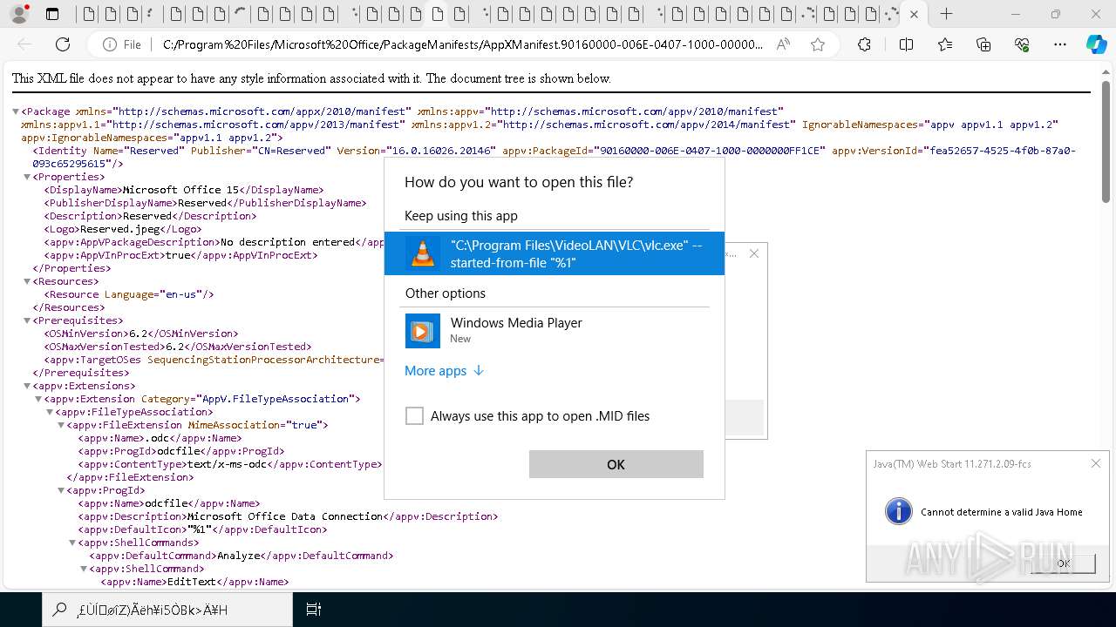Viewport: 1116px width, 627px height.
Task: Close the small dialog behind open-with window
Action: [x=754, y=253]
